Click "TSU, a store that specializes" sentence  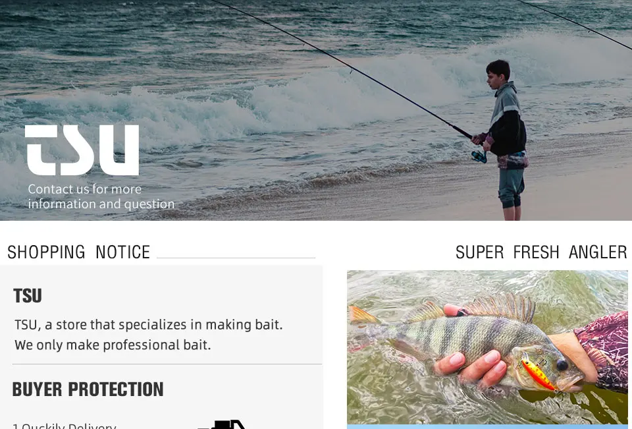[148, 325]
